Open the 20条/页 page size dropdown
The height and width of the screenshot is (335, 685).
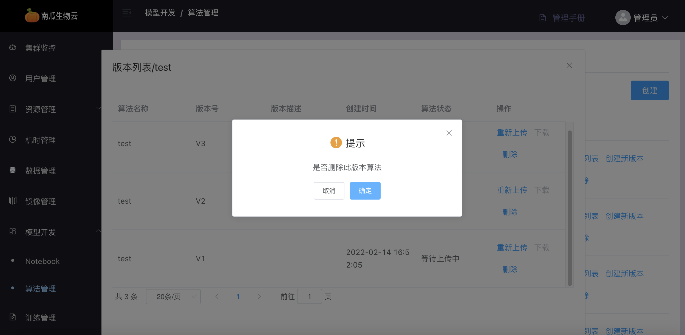[x=173, y=297]
